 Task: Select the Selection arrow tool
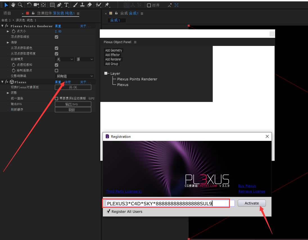[6, 5]
